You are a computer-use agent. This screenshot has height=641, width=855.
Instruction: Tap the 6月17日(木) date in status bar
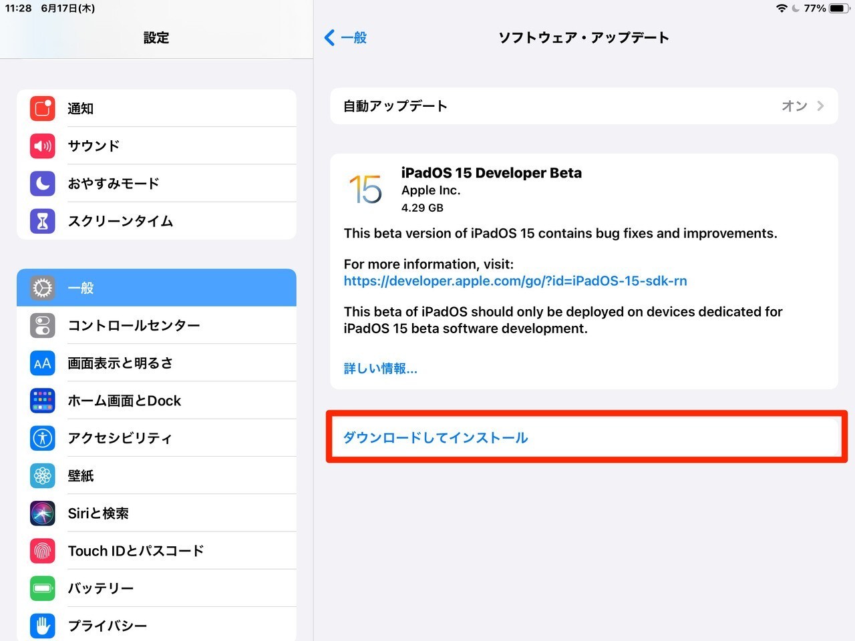[68, 8]
